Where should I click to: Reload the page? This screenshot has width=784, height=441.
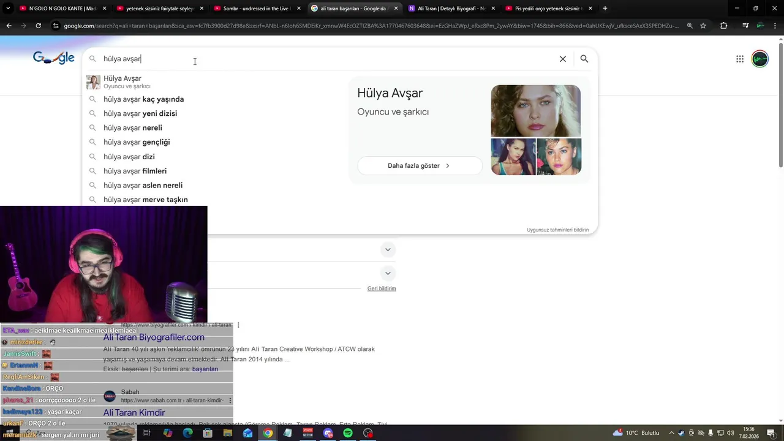[x=38, y=26]
